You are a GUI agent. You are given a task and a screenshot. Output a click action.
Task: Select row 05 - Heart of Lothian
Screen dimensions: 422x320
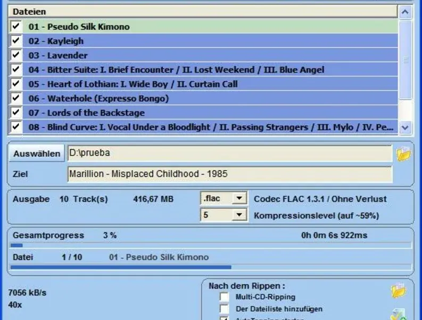click(x=210, y=84)
